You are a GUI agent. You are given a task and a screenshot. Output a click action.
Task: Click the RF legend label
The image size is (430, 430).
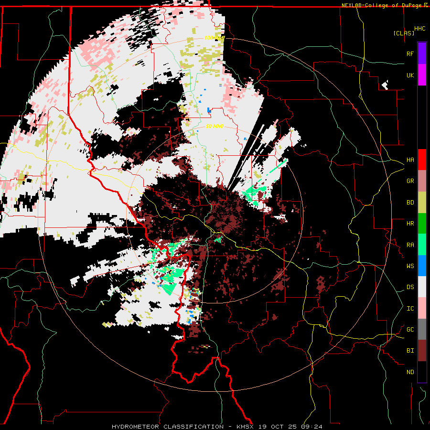tap(410, 54)
